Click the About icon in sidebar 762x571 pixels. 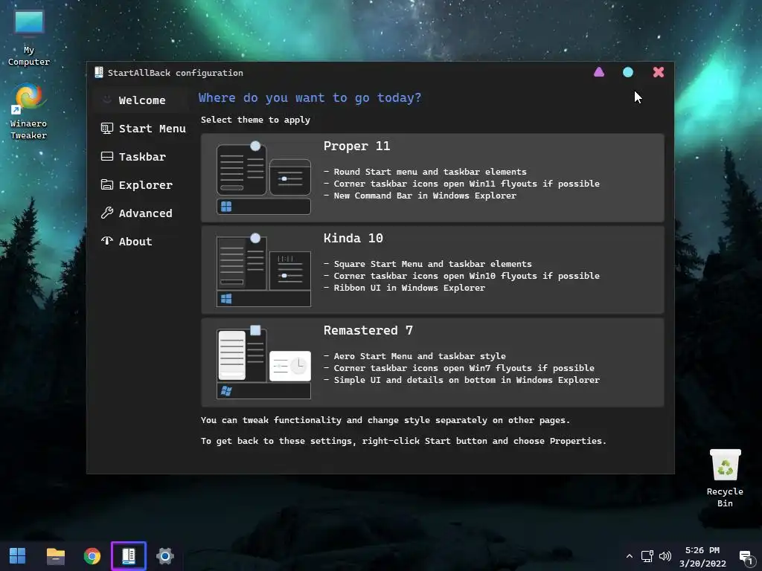(107, 241)
